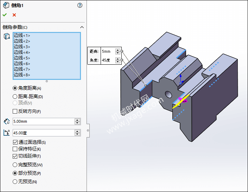Viewport: 248px width, 192px height.
Task: Click the 5.00mm distance input field
Action: (x=44, y=121)
